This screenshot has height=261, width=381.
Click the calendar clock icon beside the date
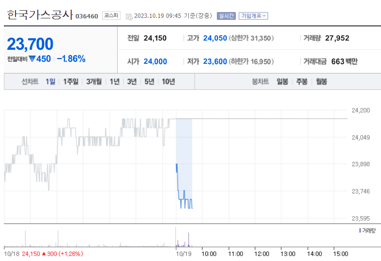(x=129, y=17)
